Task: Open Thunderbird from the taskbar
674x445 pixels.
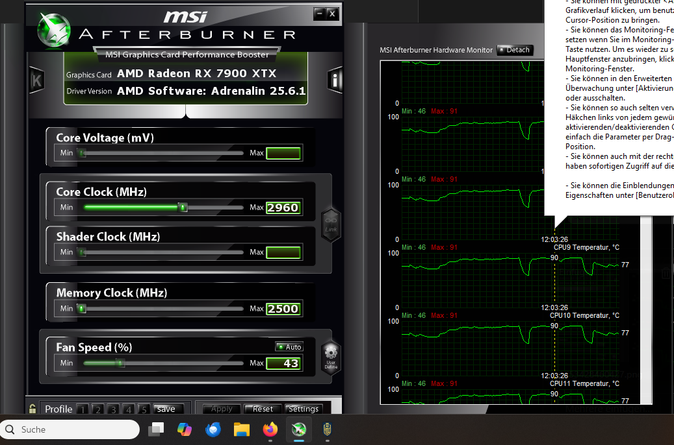Action: click(213, 429)
